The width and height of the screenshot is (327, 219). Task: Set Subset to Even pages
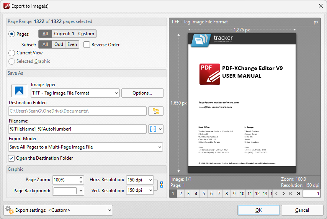click(x=72, y=44)
